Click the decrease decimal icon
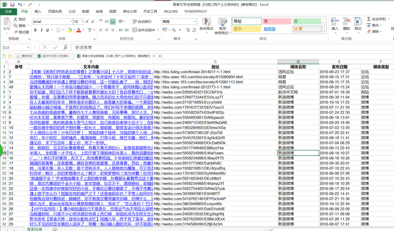 194,30
